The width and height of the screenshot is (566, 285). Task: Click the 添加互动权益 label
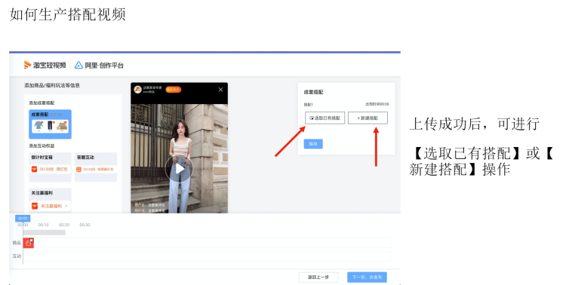[x=42, y=146]
